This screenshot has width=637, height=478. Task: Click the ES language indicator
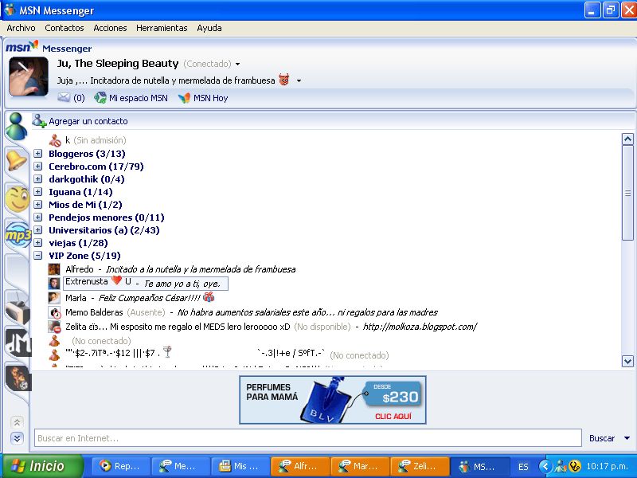click(x=523, y=467)
